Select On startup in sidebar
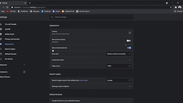 [9, 59]
